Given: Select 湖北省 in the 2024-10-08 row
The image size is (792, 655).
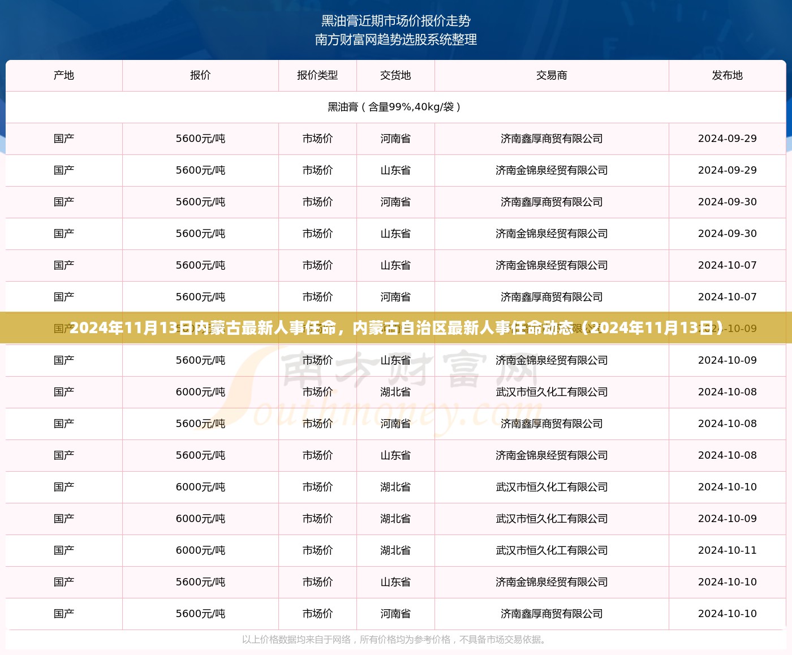Looking at the screenshot, I should click(x=395, y=392).
